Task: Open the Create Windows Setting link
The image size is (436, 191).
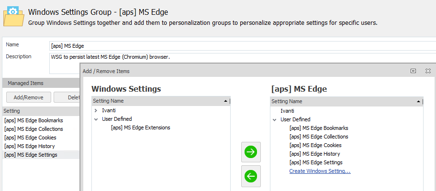Action: coord(320,171)
